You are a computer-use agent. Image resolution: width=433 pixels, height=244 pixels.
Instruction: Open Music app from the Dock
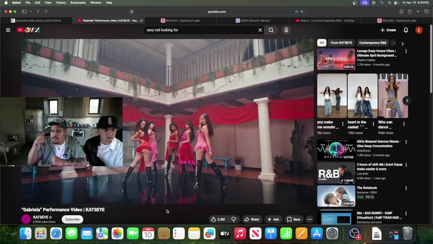coord(240,233)
